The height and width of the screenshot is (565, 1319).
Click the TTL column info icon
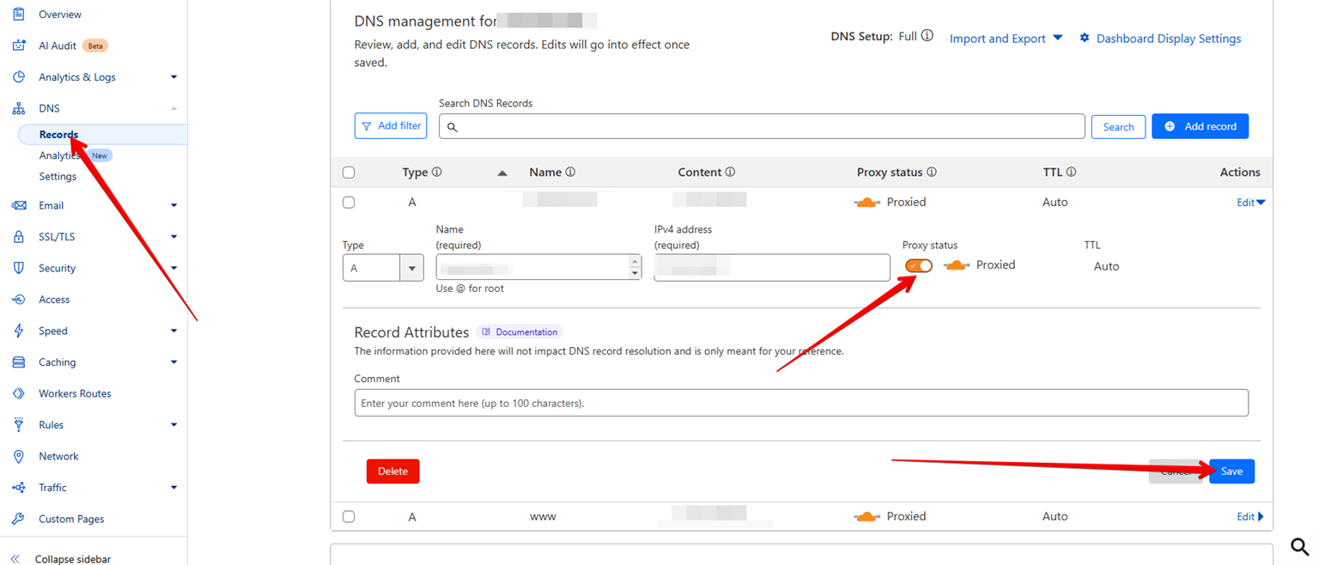coord(1071,173)
